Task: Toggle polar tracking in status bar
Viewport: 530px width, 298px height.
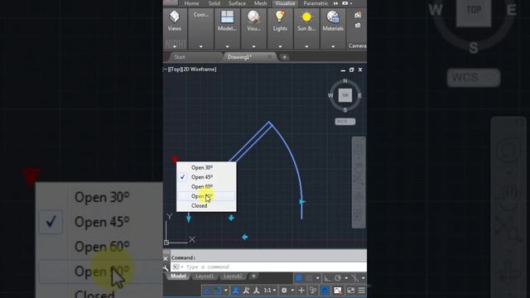Action: point(338,278)
